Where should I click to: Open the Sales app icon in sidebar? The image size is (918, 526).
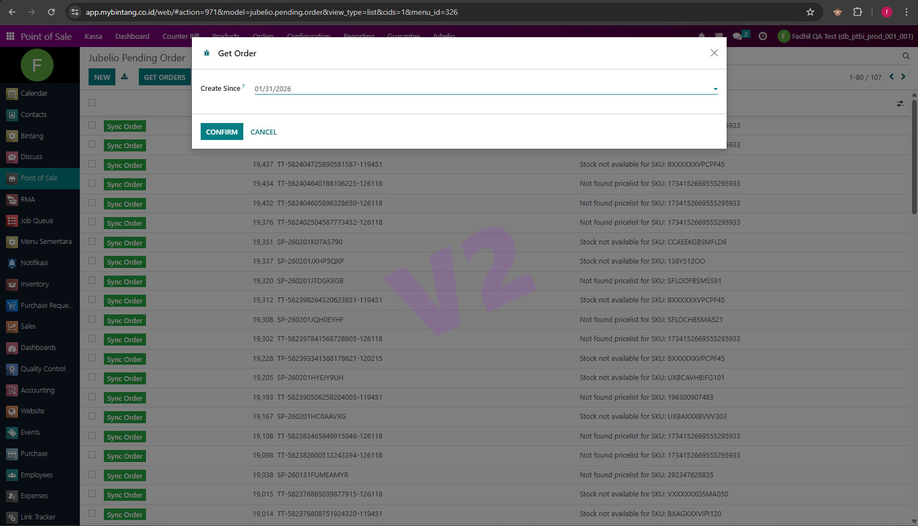coord(12,326)
